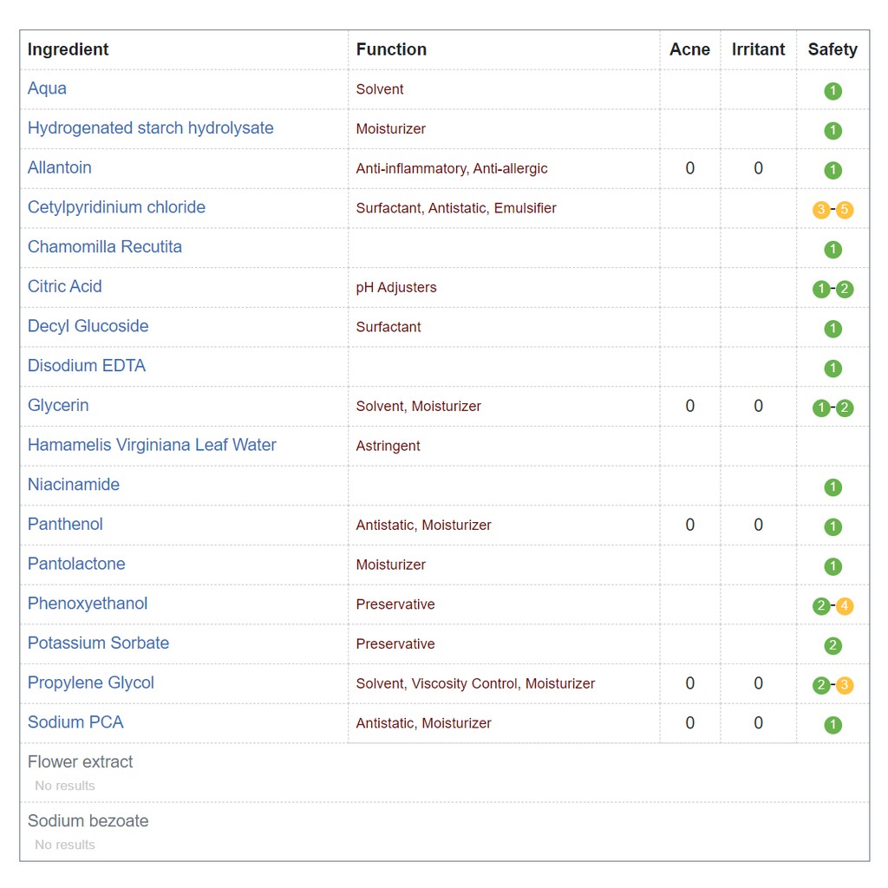Click the 2-4 safety rating for Phenoxyethanol
This screenshot has width=888, height=888.
(832, 606)
